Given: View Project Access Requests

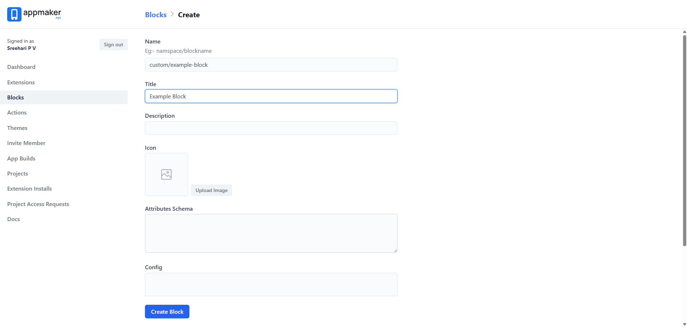Looking at the screenshot, I should tap(38, 204).
